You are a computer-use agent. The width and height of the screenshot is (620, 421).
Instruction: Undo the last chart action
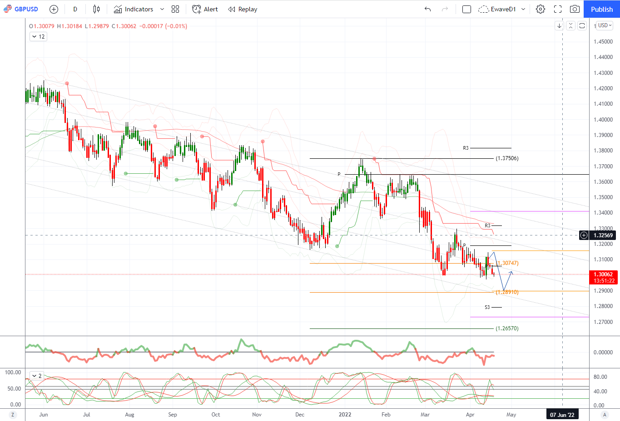tap(427, 9)
